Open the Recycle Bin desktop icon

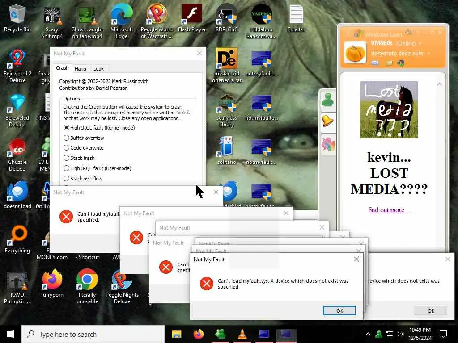[x=17, y=18]
